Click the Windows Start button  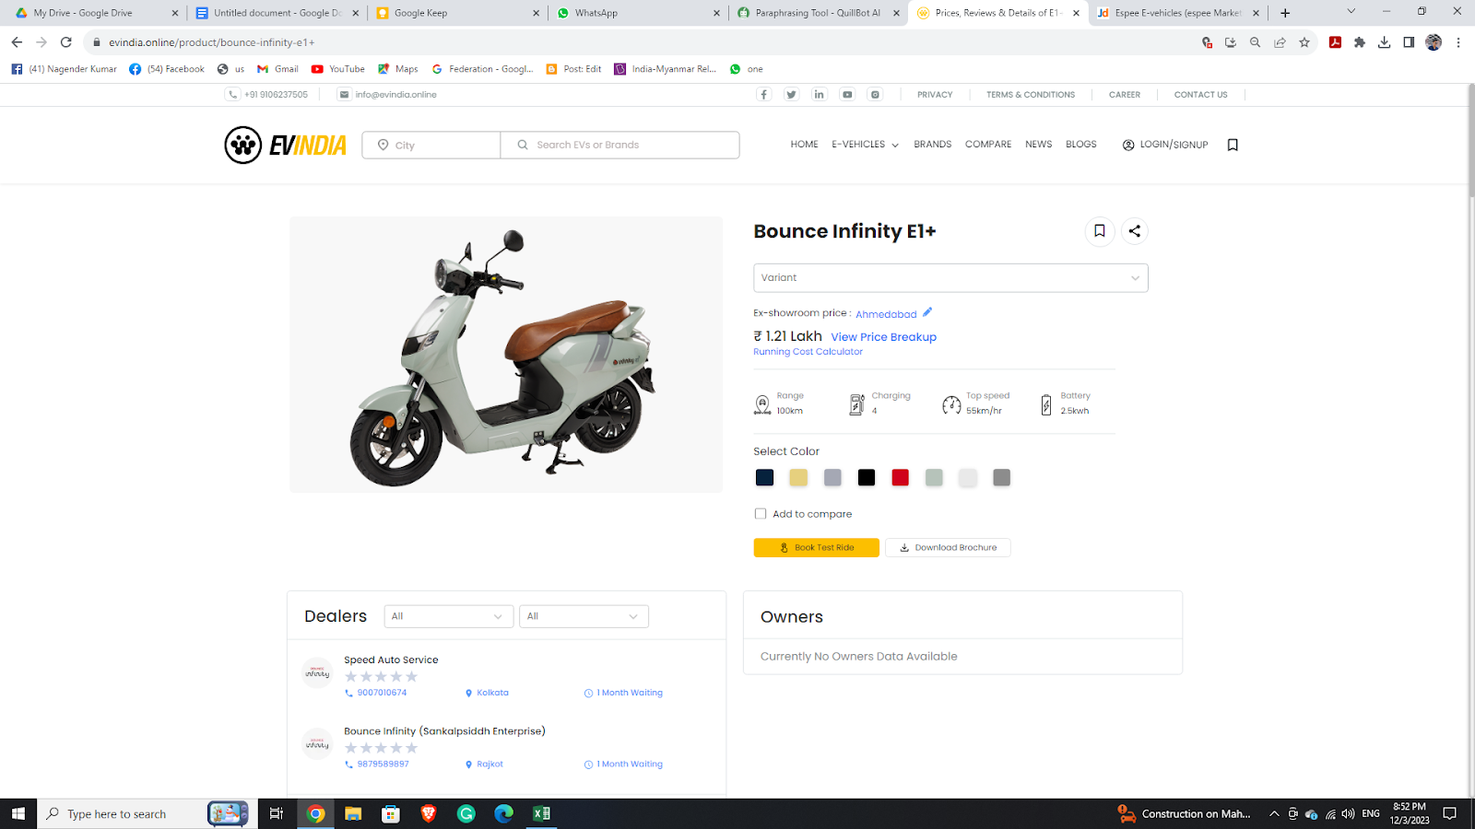tap(18, 813)
